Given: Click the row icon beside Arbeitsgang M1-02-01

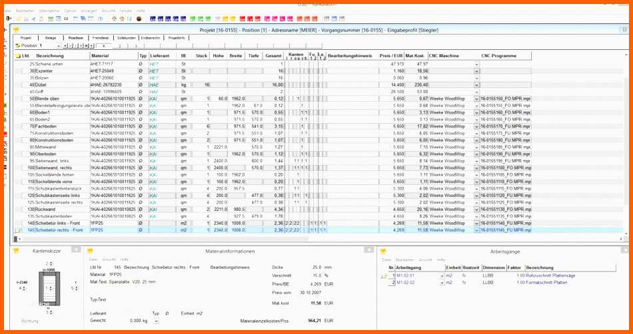Looking at the screenshot, I should click(x=384, y=275).
